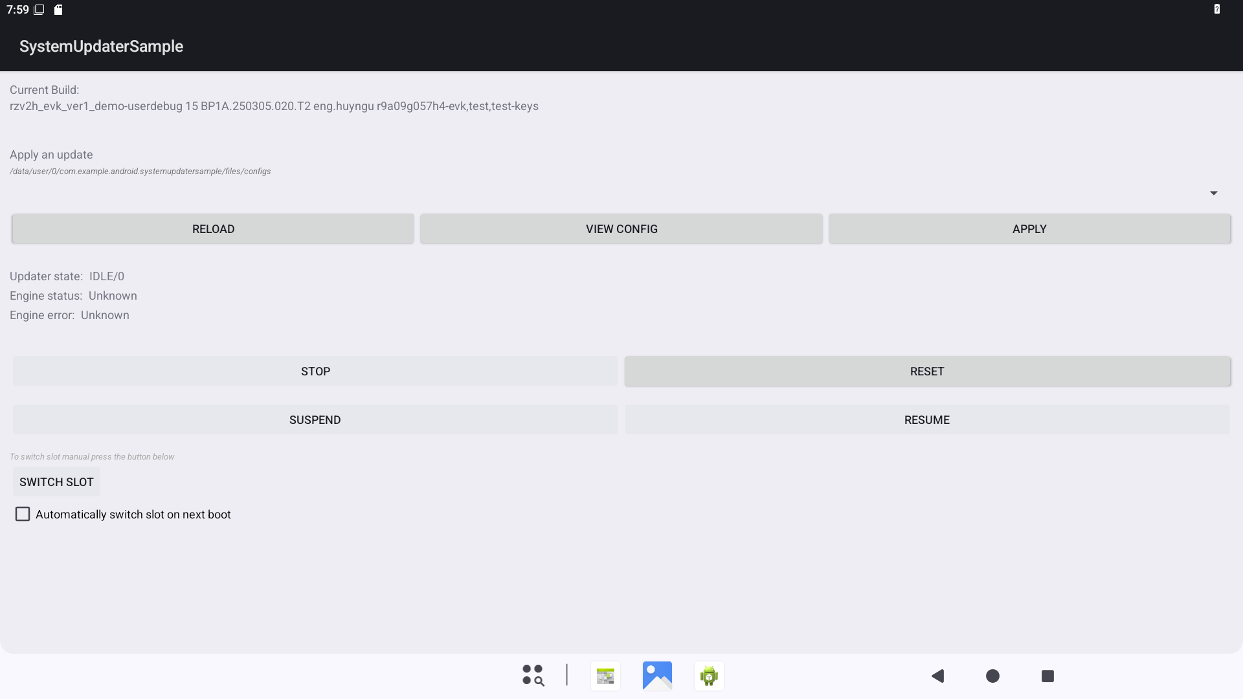The image size is (1243, 699).
Task: Click the 'Apply an update' label
Action: point(51,155)
